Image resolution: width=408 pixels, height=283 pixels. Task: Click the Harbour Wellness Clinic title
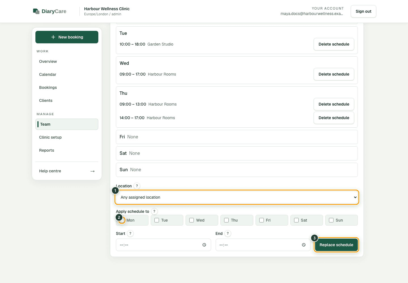(107, 9)
